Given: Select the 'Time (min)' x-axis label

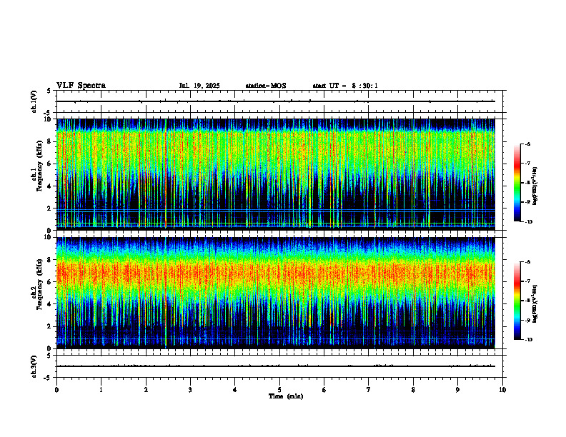Looking at the screenshot, I should [x=286, y=396].
